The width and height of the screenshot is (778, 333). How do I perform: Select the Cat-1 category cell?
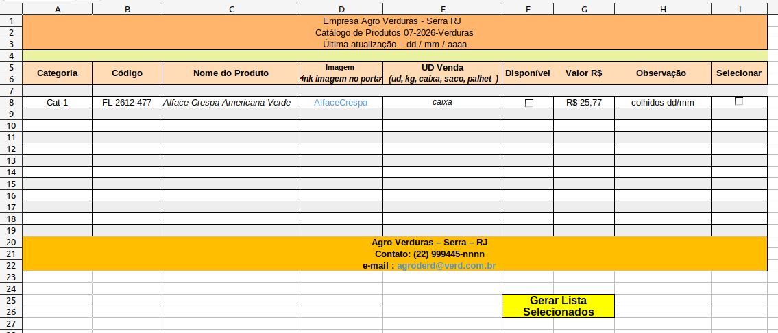[x=57, y=103]
